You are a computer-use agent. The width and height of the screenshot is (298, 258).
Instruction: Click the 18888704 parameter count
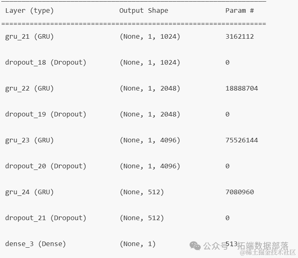[242, 88]
